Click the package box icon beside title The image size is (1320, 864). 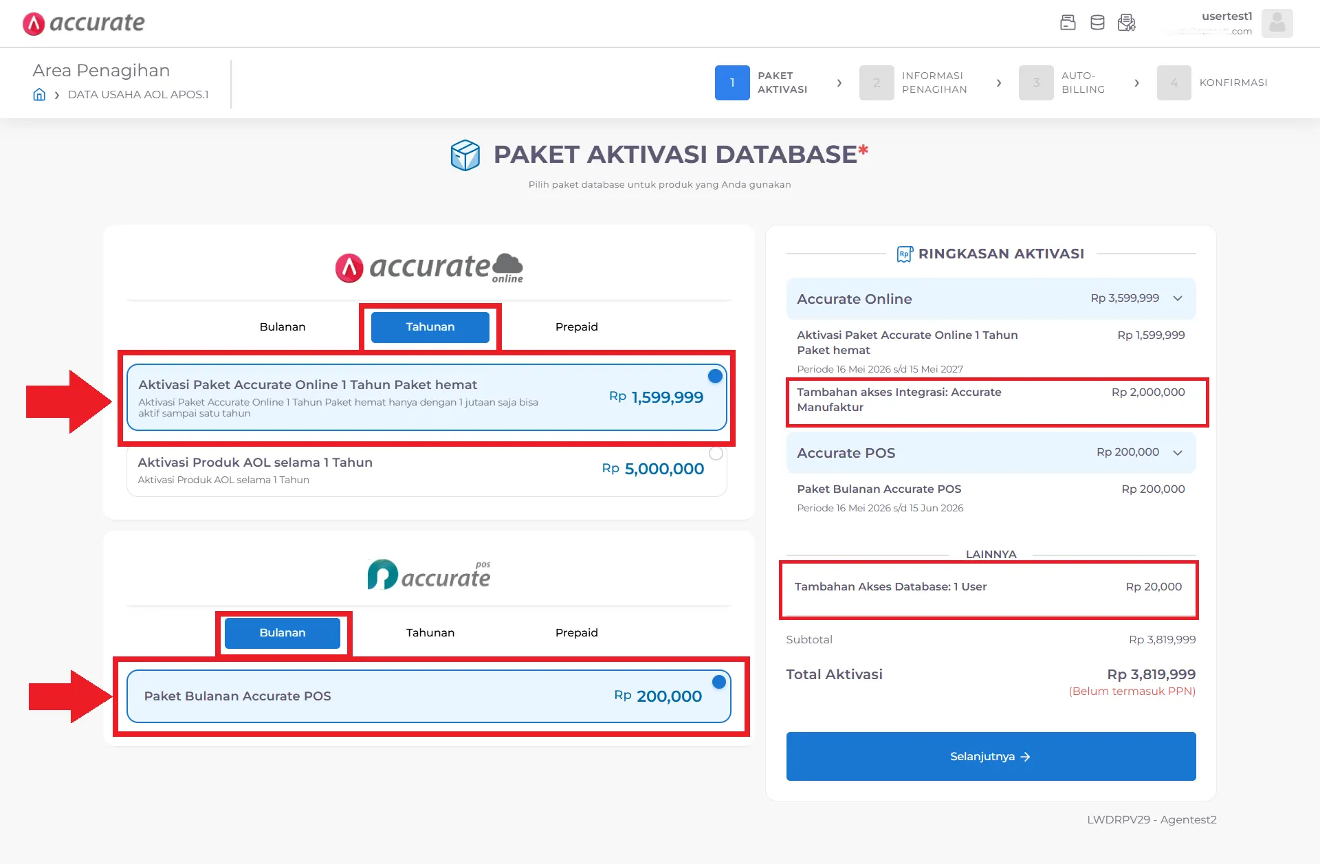coord(465,155)
